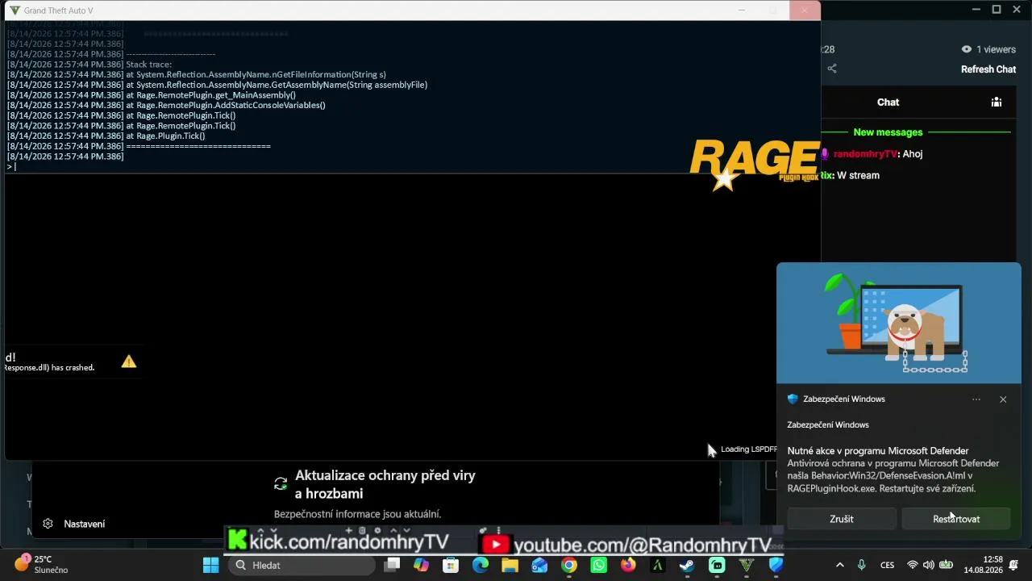Open WhatsApp from the taskbar
The height and width of the screenshot is (581, 1032).
pyautogui.click(x=598, y=565)
